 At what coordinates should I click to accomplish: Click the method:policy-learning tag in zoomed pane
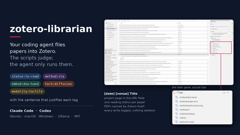pyautogui.click(x=191, y=105)
